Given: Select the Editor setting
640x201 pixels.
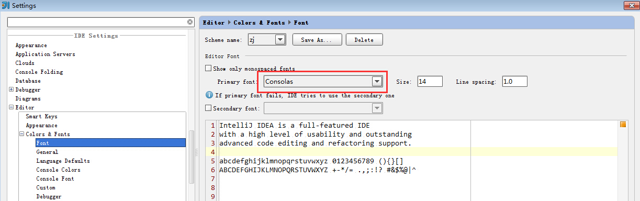Looking at the screenshot, I should click(x=25, y=108).
